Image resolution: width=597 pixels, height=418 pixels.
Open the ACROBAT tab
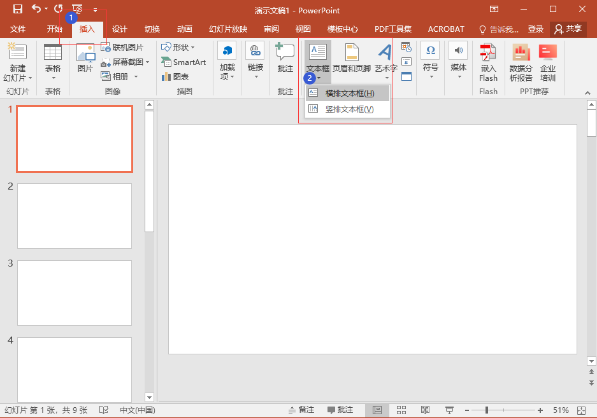pos(446,29)
